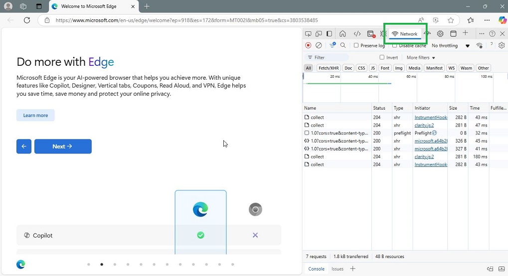Click the Learn more button

35,115
